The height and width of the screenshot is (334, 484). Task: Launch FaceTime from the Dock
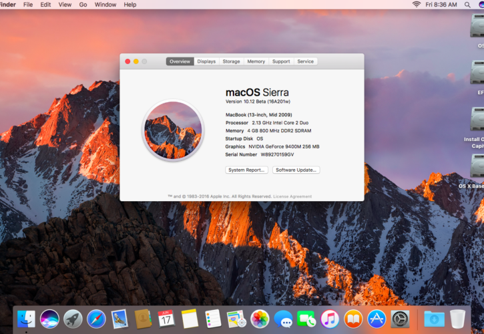click(306, 319)
